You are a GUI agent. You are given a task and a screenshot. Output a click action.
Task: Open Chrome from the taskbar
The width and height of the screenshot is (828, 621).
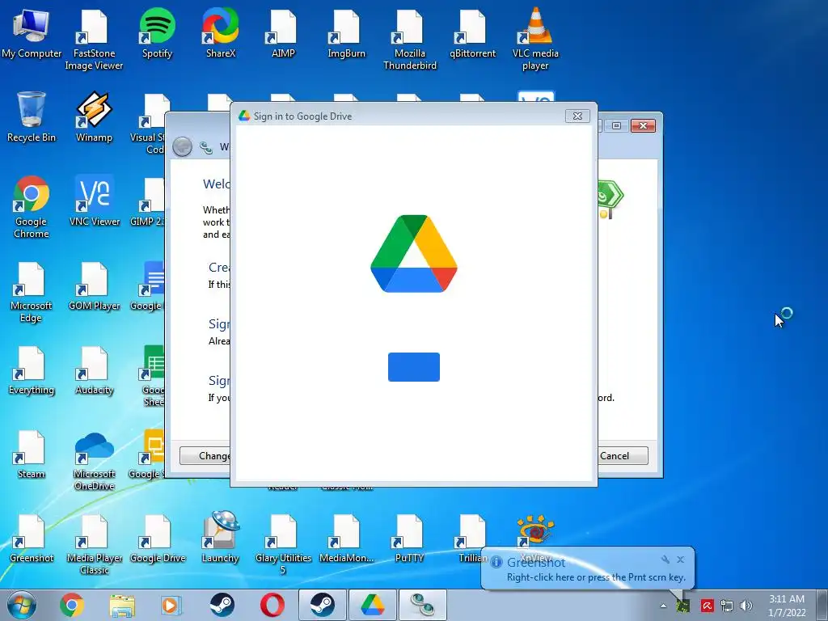[71, 605]
